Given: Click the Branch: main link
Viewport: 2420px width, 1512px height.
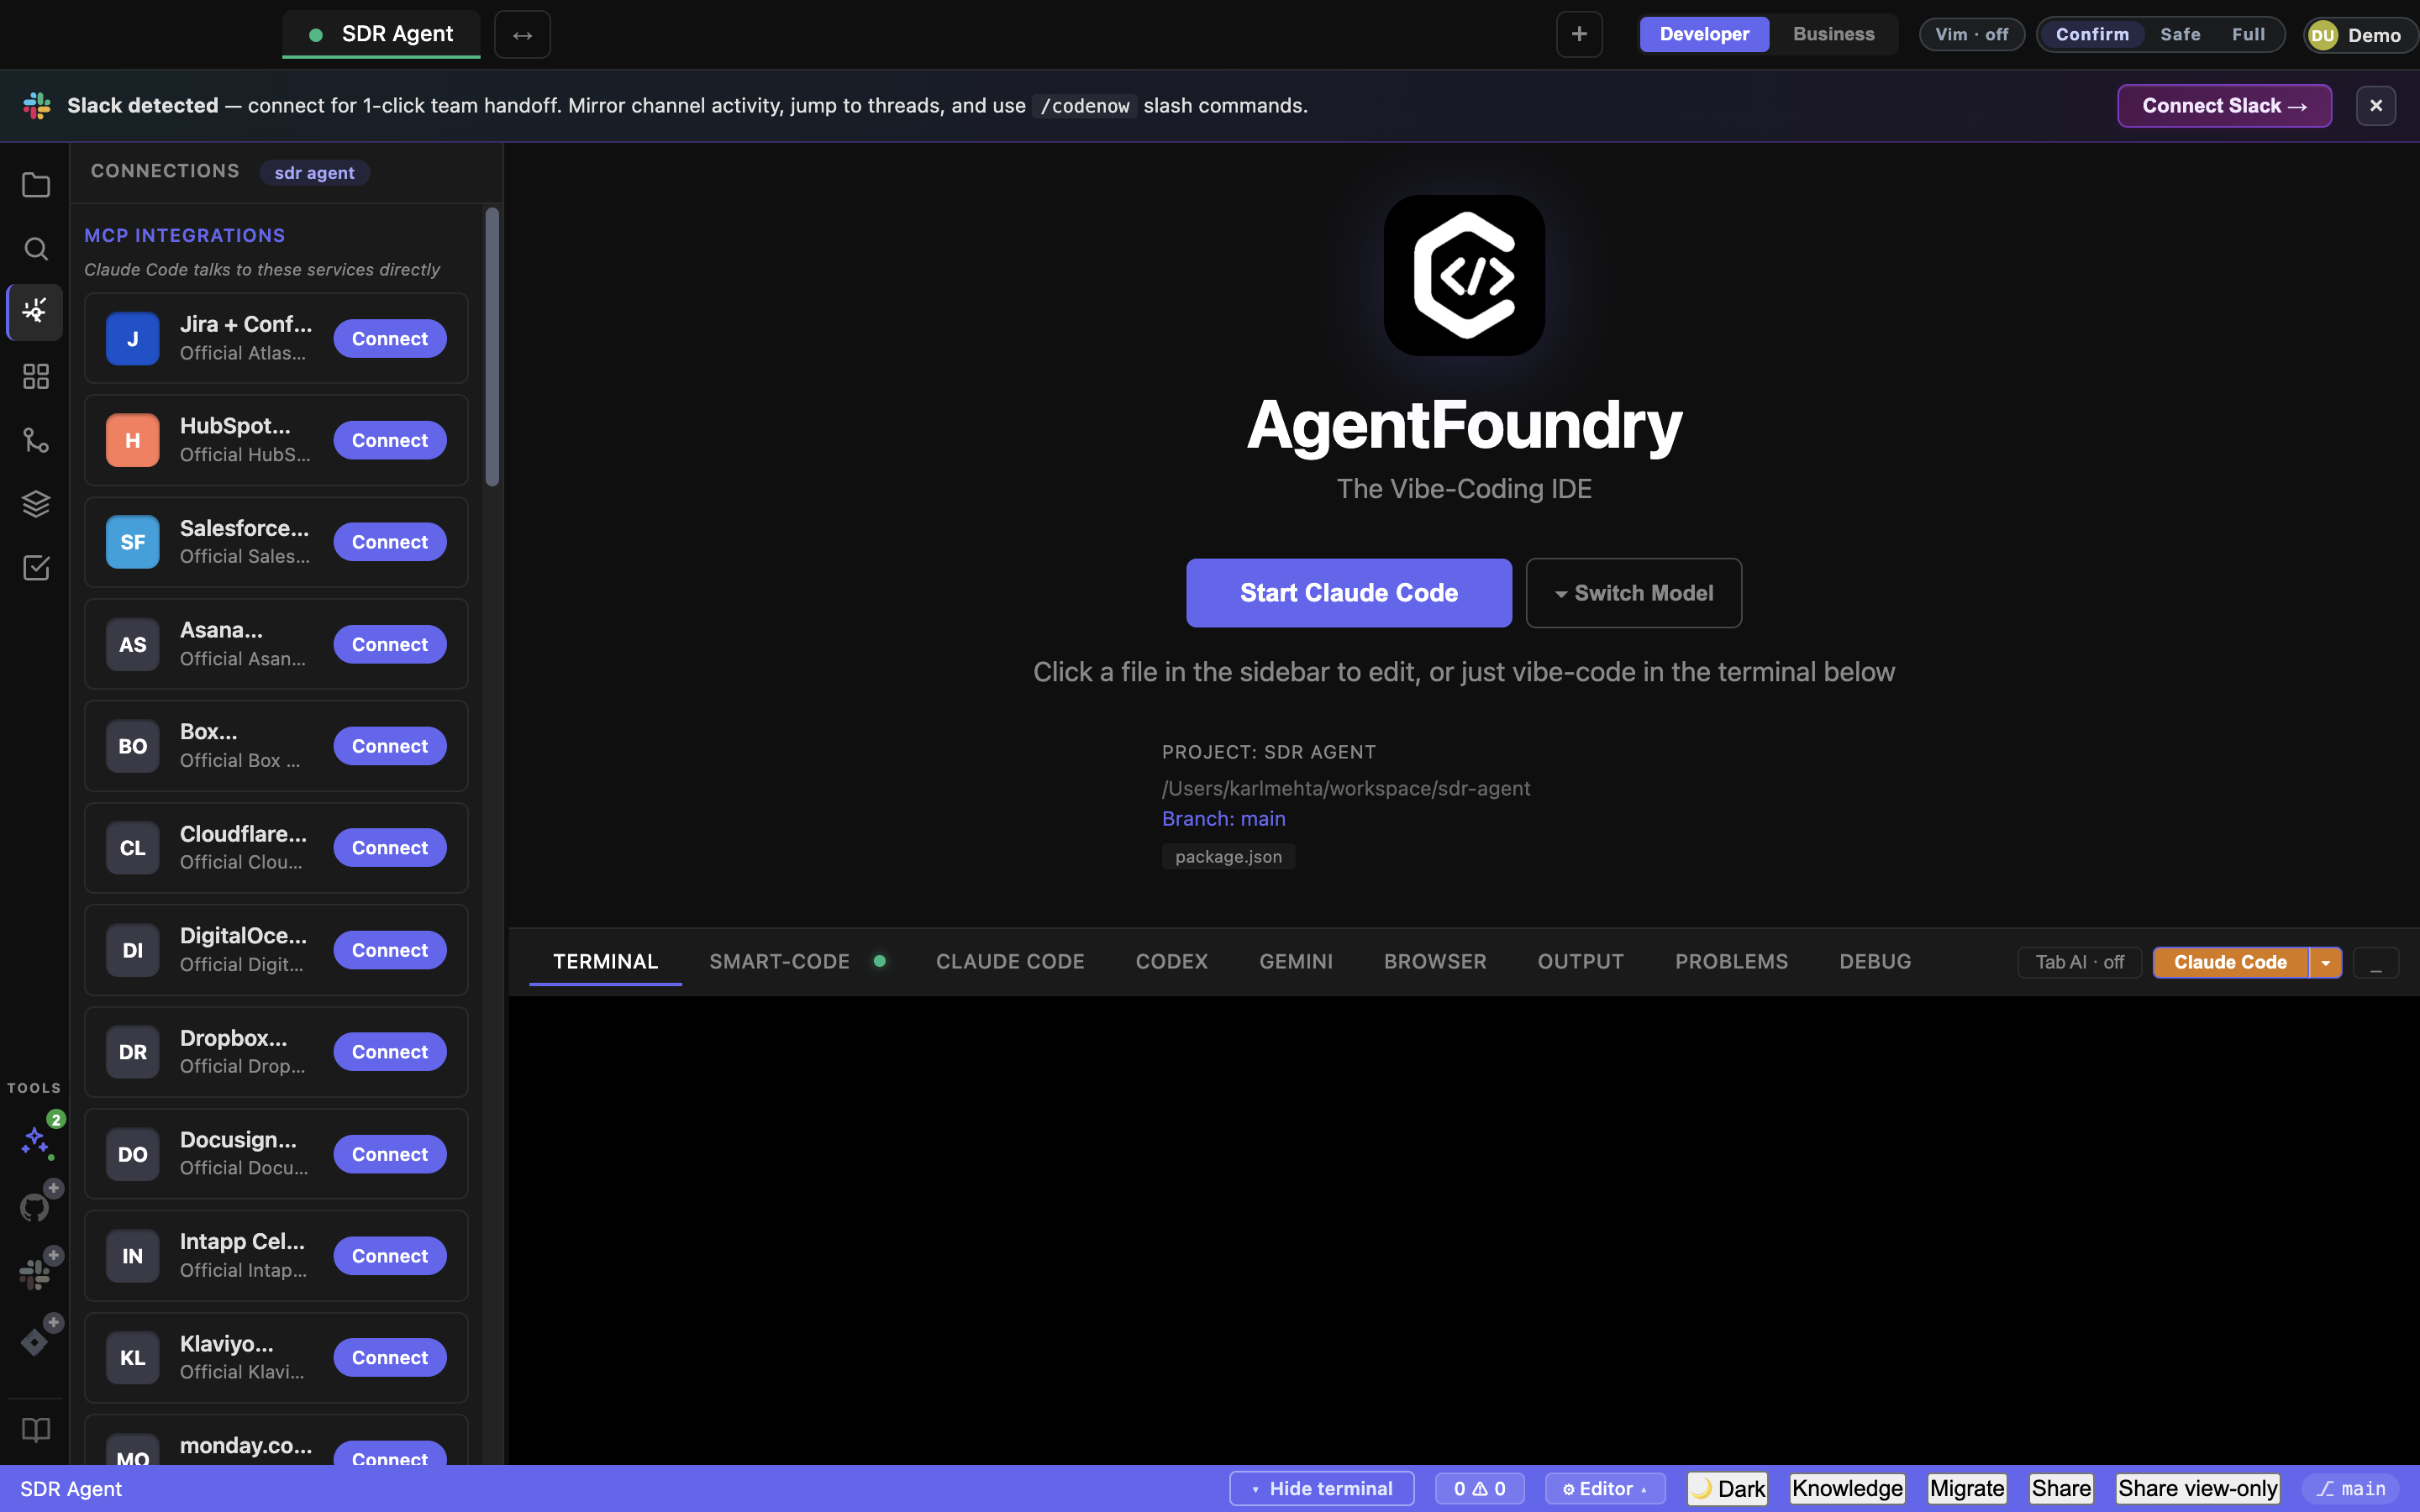Looking at the screenshot, I should pos(1223,819).
